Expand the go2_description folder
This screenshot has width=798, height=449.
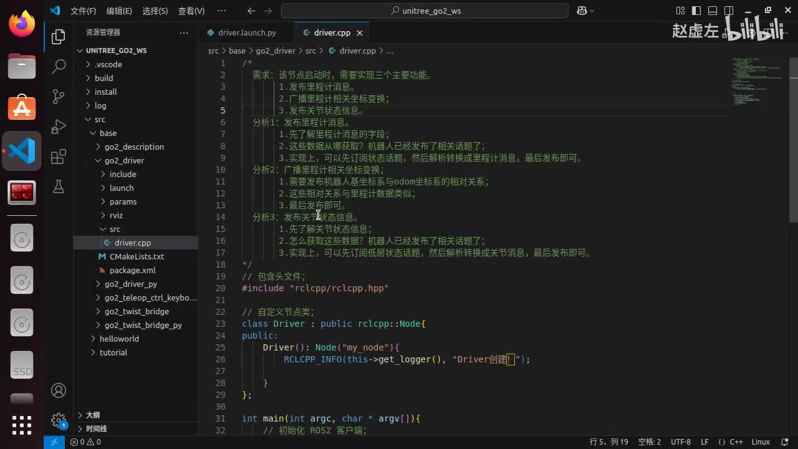(x=135, y=147)
